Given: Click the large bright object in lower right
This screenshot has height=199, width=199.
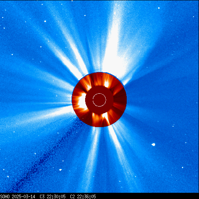Looking at the screenshot, I should (154, 145).
